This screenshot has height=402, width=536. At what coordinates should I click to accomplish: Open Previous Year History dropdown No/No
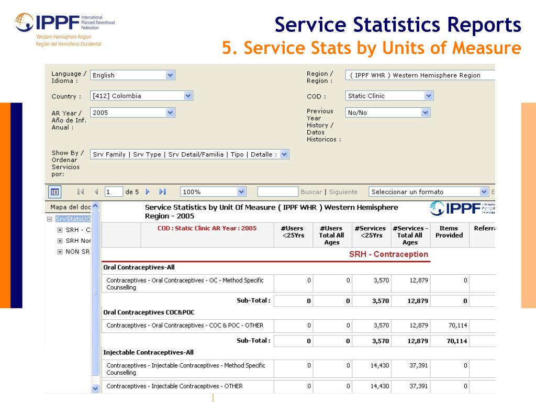tap(388, 113)
